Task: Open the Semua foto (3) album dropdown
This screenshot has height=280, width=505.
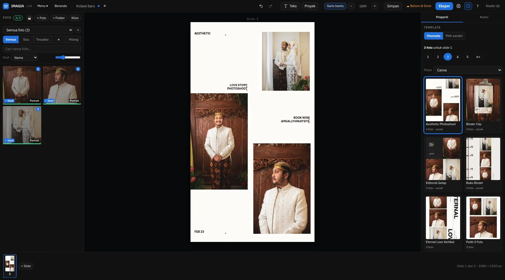Action: pyautogui.click(x=38, y=30)
